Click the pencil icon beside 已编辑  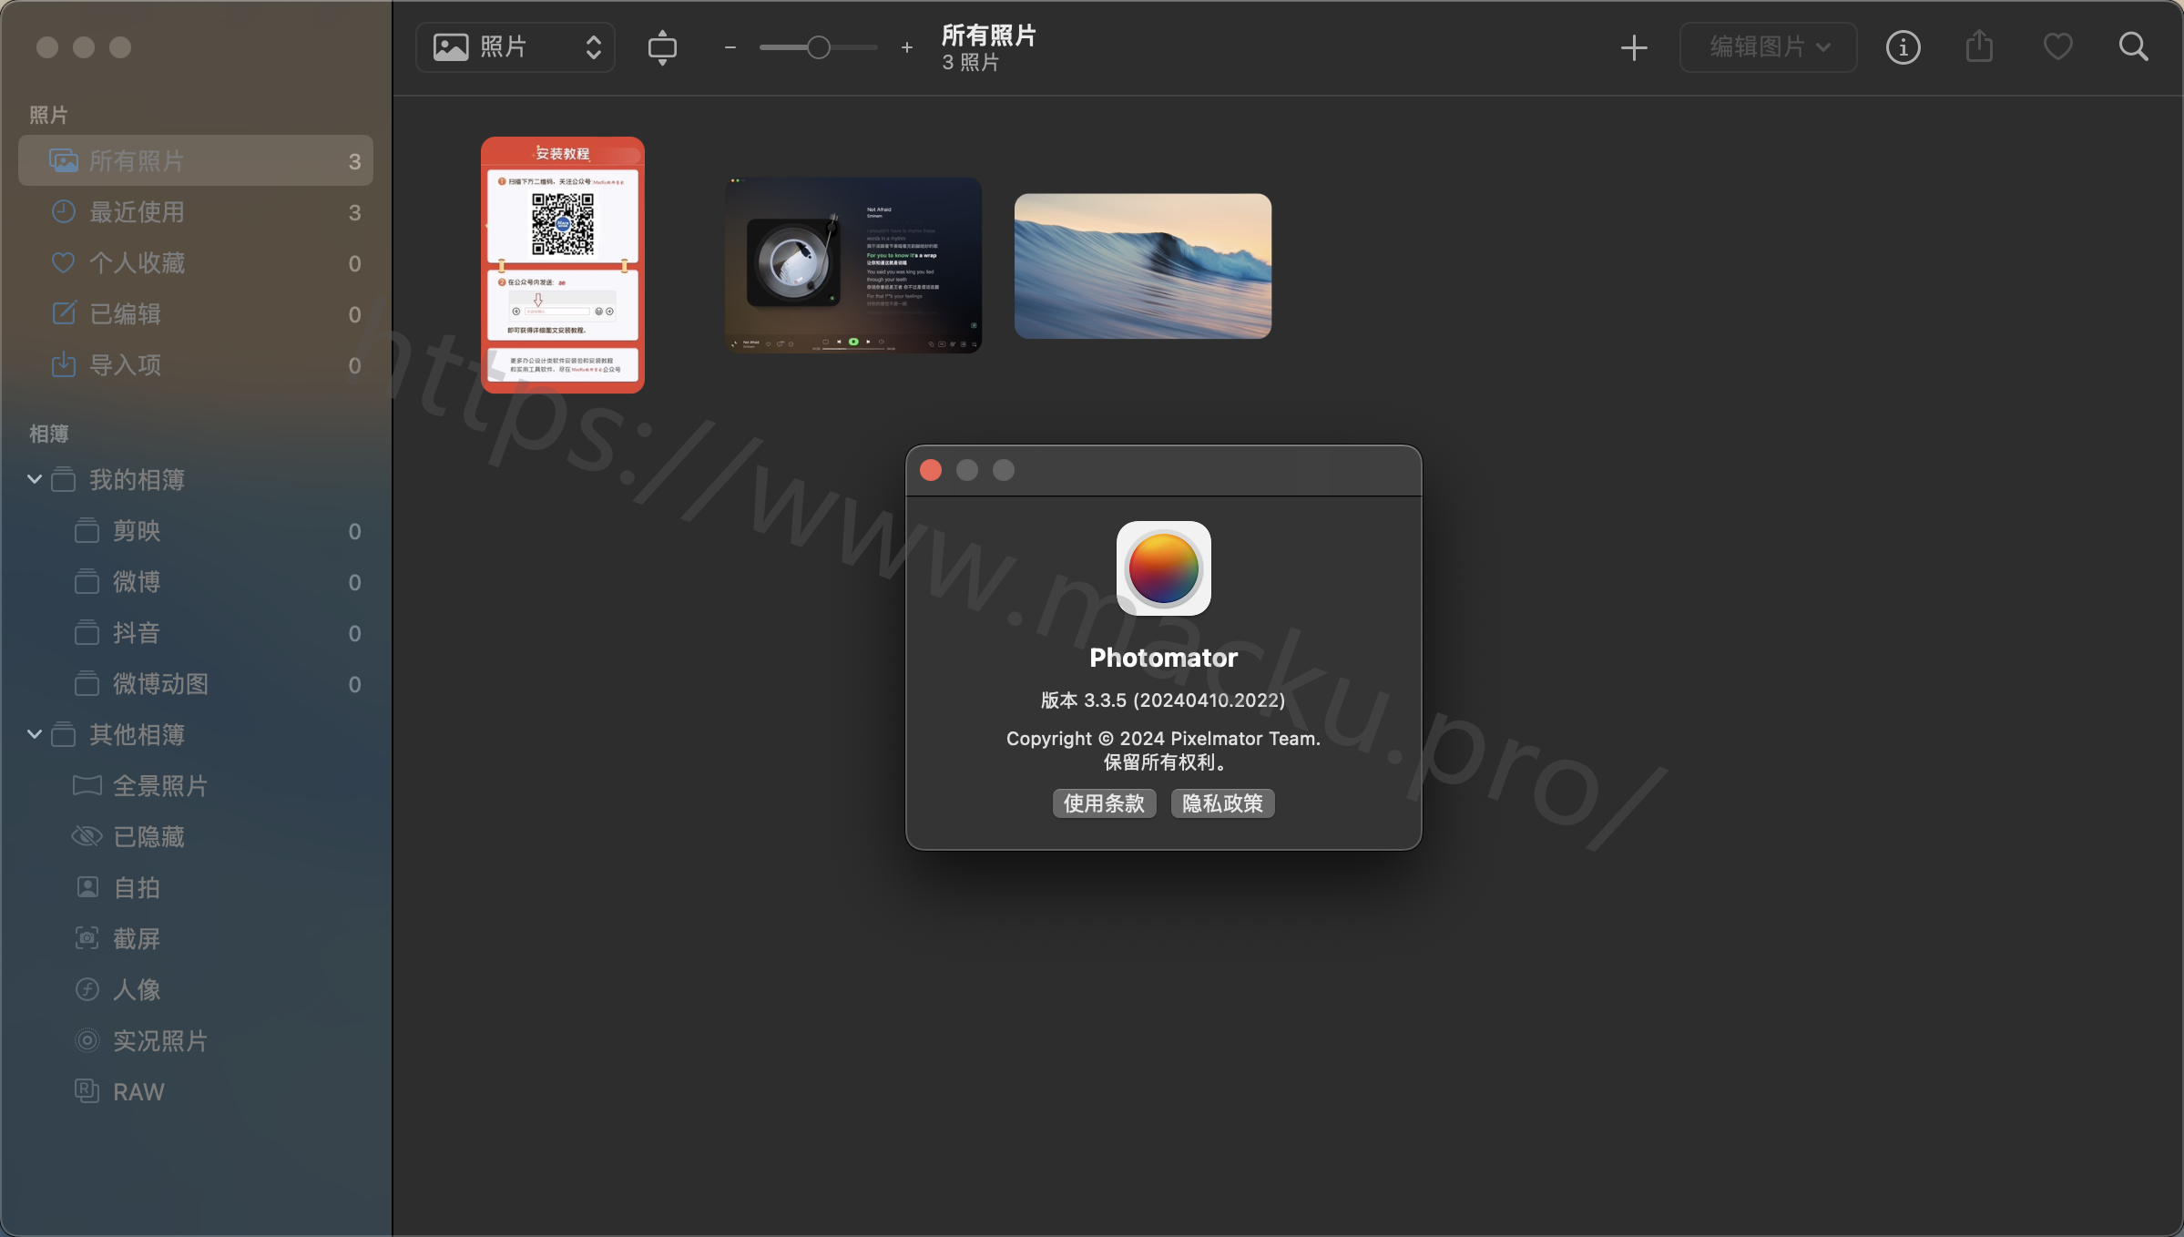click(63, 313)
